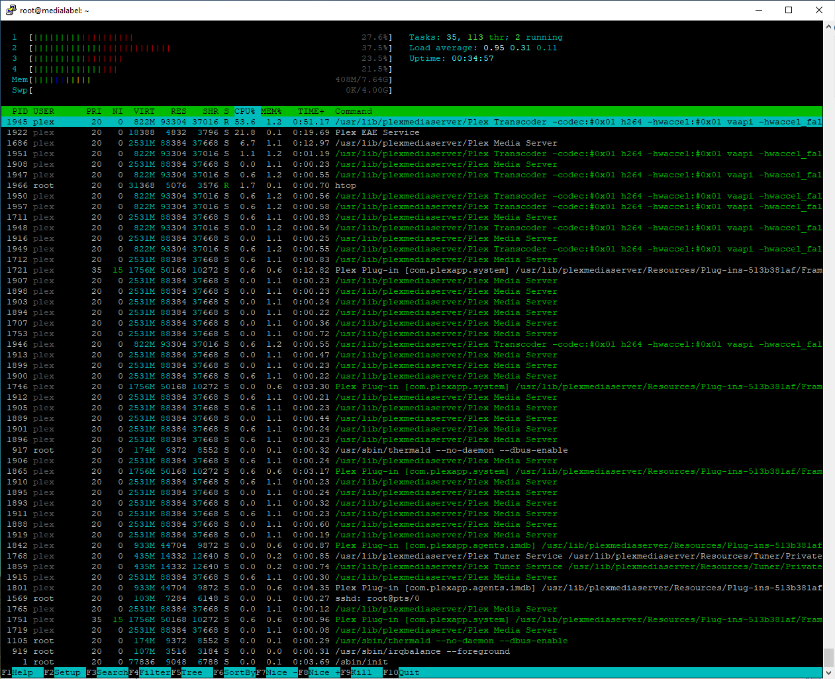Select the Plex EAE Service process row
This screenshot has height=679, width=835.
click(x=412, y=132)
